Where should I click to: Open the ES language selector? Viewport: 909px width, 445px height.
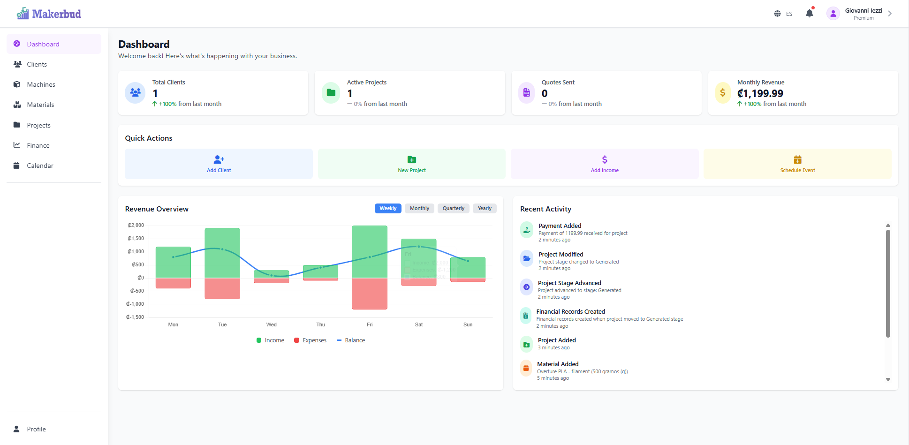coord(788,14)
